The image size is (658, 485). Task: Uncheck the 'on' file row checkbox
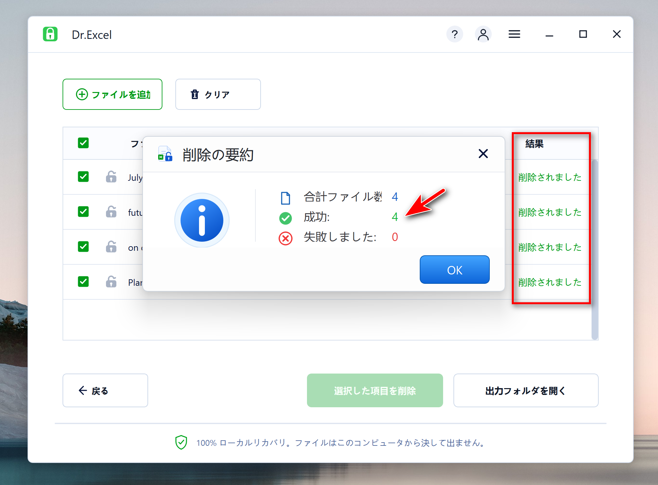tap(83, 247)
